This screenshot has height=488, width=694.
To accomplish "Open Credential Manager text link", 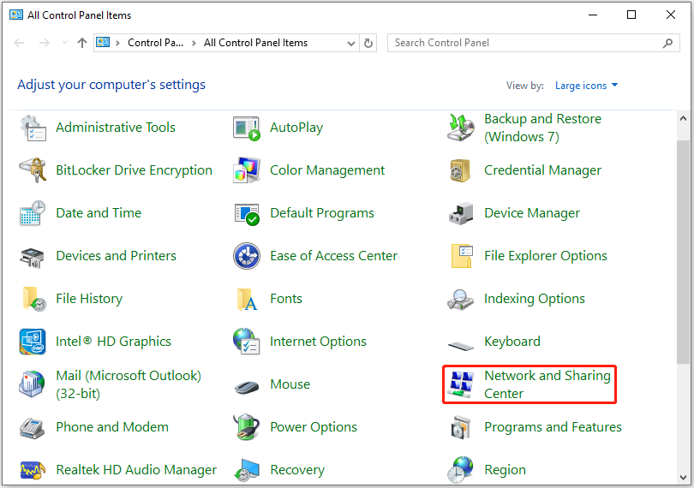I will click(x=542, y=170).
